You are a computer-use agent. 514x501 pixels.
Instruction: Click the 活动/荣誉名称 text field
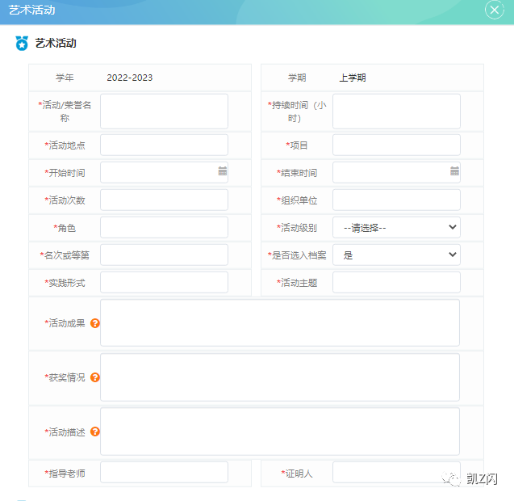[x=164, y=112]
